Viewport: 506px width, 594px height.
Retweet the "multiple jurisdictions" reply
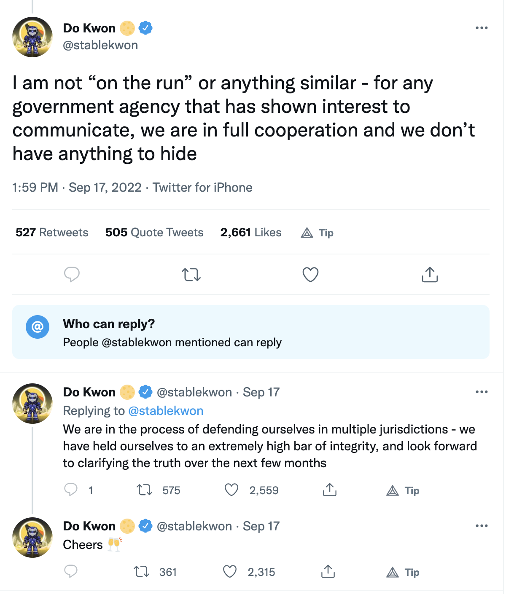(x=145, y=490)
